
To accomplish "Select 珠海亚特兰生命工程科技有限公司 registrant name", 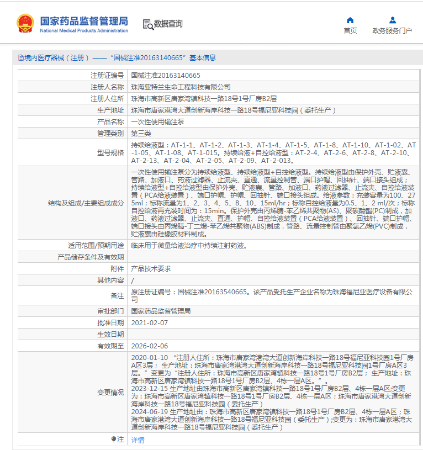I will pyautogui.click(x=181, y=87).
